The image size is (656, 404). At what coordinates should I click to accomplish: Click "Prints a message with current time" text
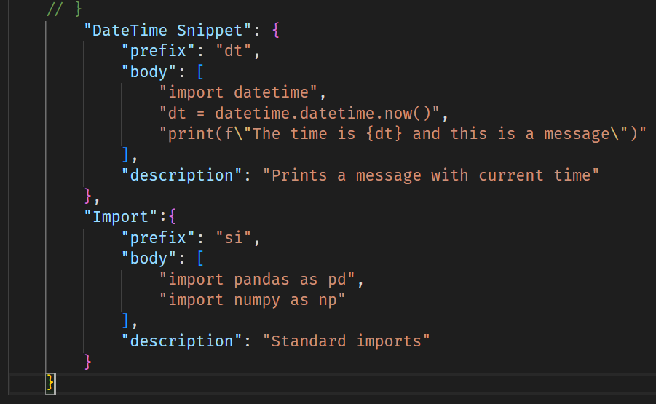point(431,175)
